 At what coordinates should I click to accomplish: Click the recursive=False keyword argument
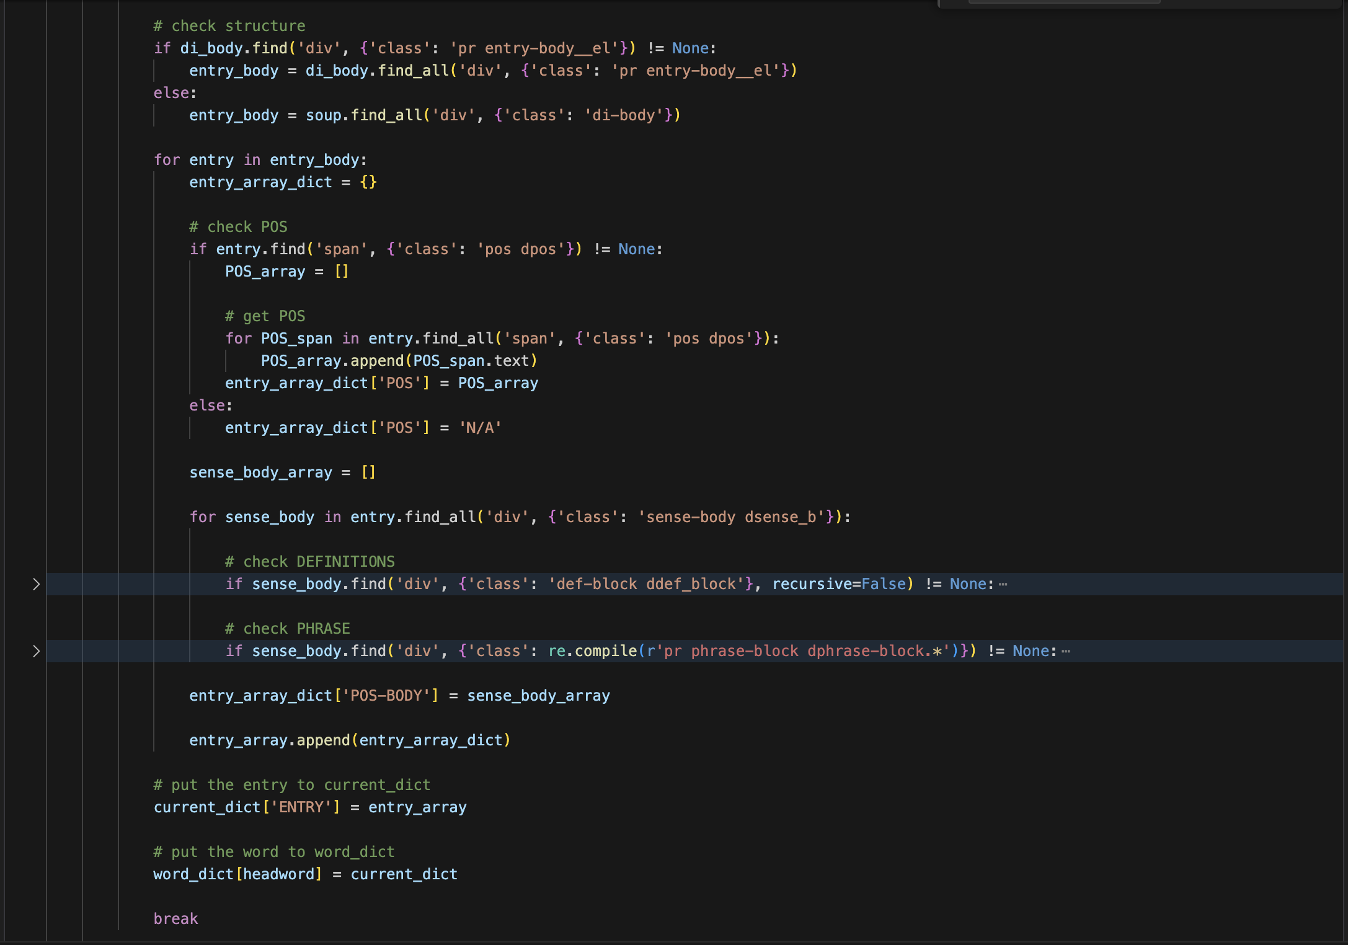tap(838, 584)
